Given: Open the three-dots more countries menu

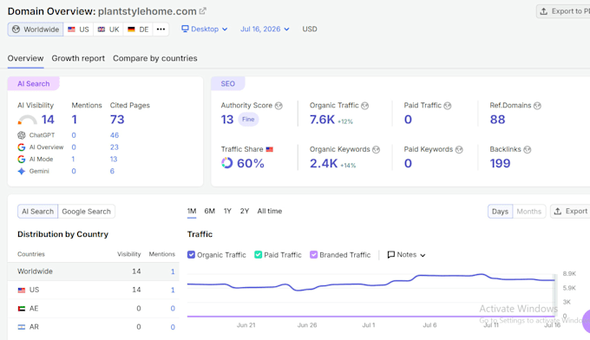Looking at the screenshot, I should pyautogui.click(x=161, y=29).
